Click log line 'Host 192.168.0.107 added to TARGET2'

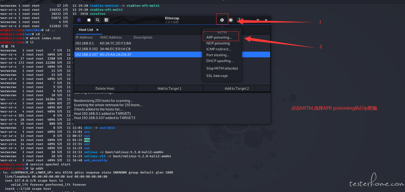click(104, 118)
